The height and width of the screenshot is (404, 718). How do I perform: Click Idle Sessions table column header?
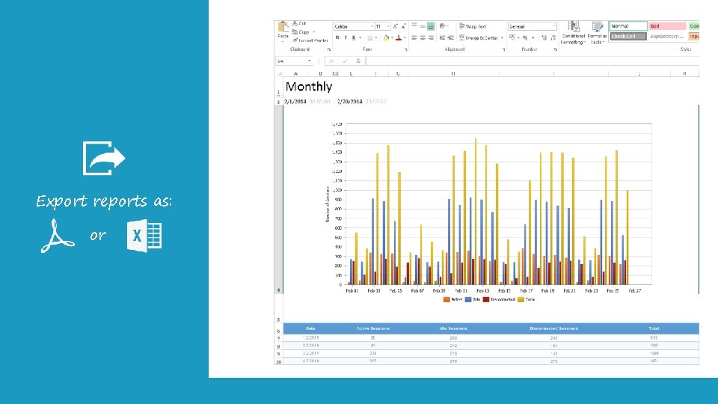coord(453,328)
